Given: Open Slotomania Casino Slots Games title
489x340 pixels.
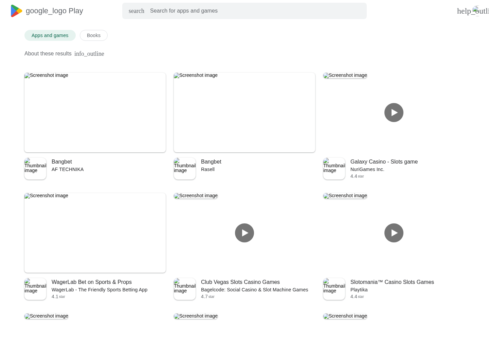Looking at the screenshot, I should [392, 282].
